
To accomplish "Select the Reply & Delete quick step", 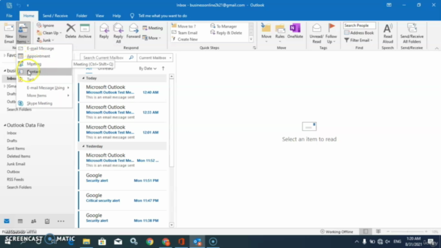I will [x=226, y=32].
